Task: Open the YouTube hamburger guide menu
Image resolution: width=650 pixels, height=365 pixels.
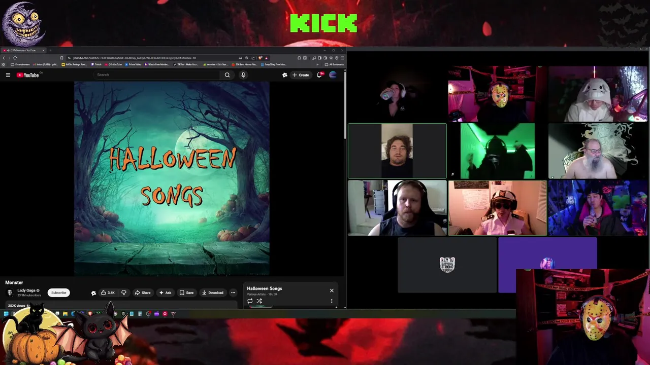Action: [x=8, y=75]
